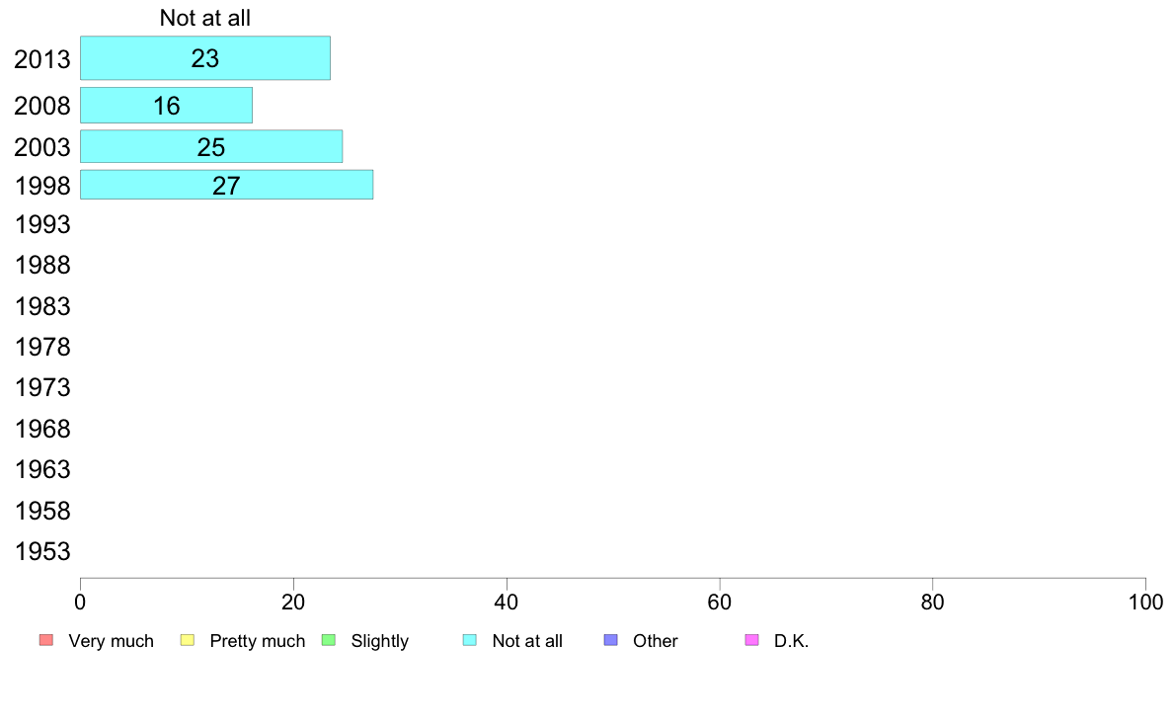Image resolution: width=1173 pixels, height=727 pixels.
Task: Select the blue Other legend swatch
Action: point(611,640)
